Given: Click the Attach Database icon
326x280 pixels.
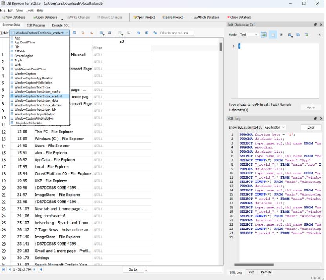Looking at the screenshot, I should pyautogui.click(x=195, y=17).
